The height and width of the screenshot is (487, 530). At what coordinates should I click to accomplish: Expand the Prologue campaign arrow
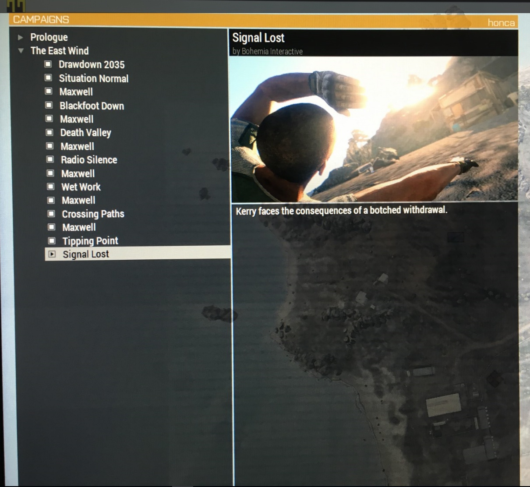(x=20, y=37)
